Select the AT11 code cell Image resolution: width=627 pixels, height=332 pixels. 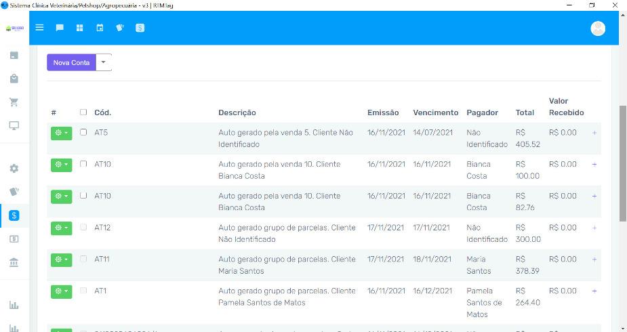tap(102, 260)
